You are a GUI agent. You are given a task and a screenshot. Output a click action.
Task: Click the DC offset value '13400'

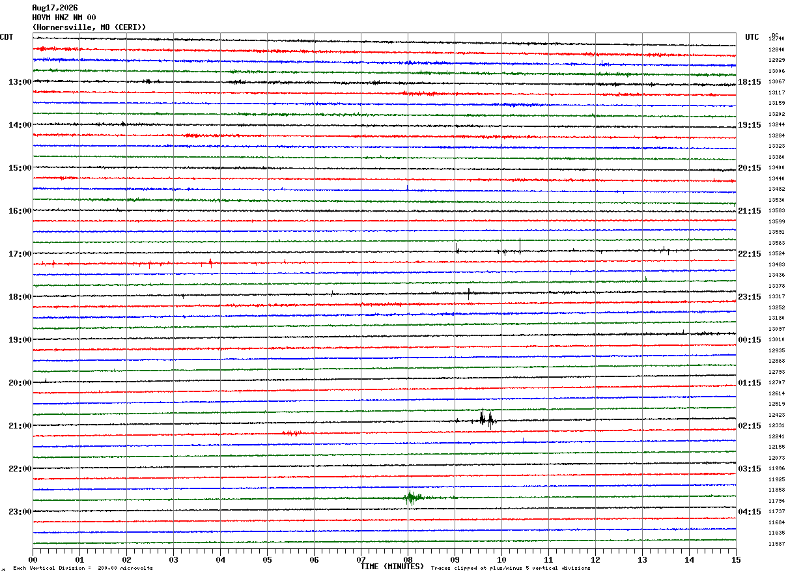tap(776, 168)
